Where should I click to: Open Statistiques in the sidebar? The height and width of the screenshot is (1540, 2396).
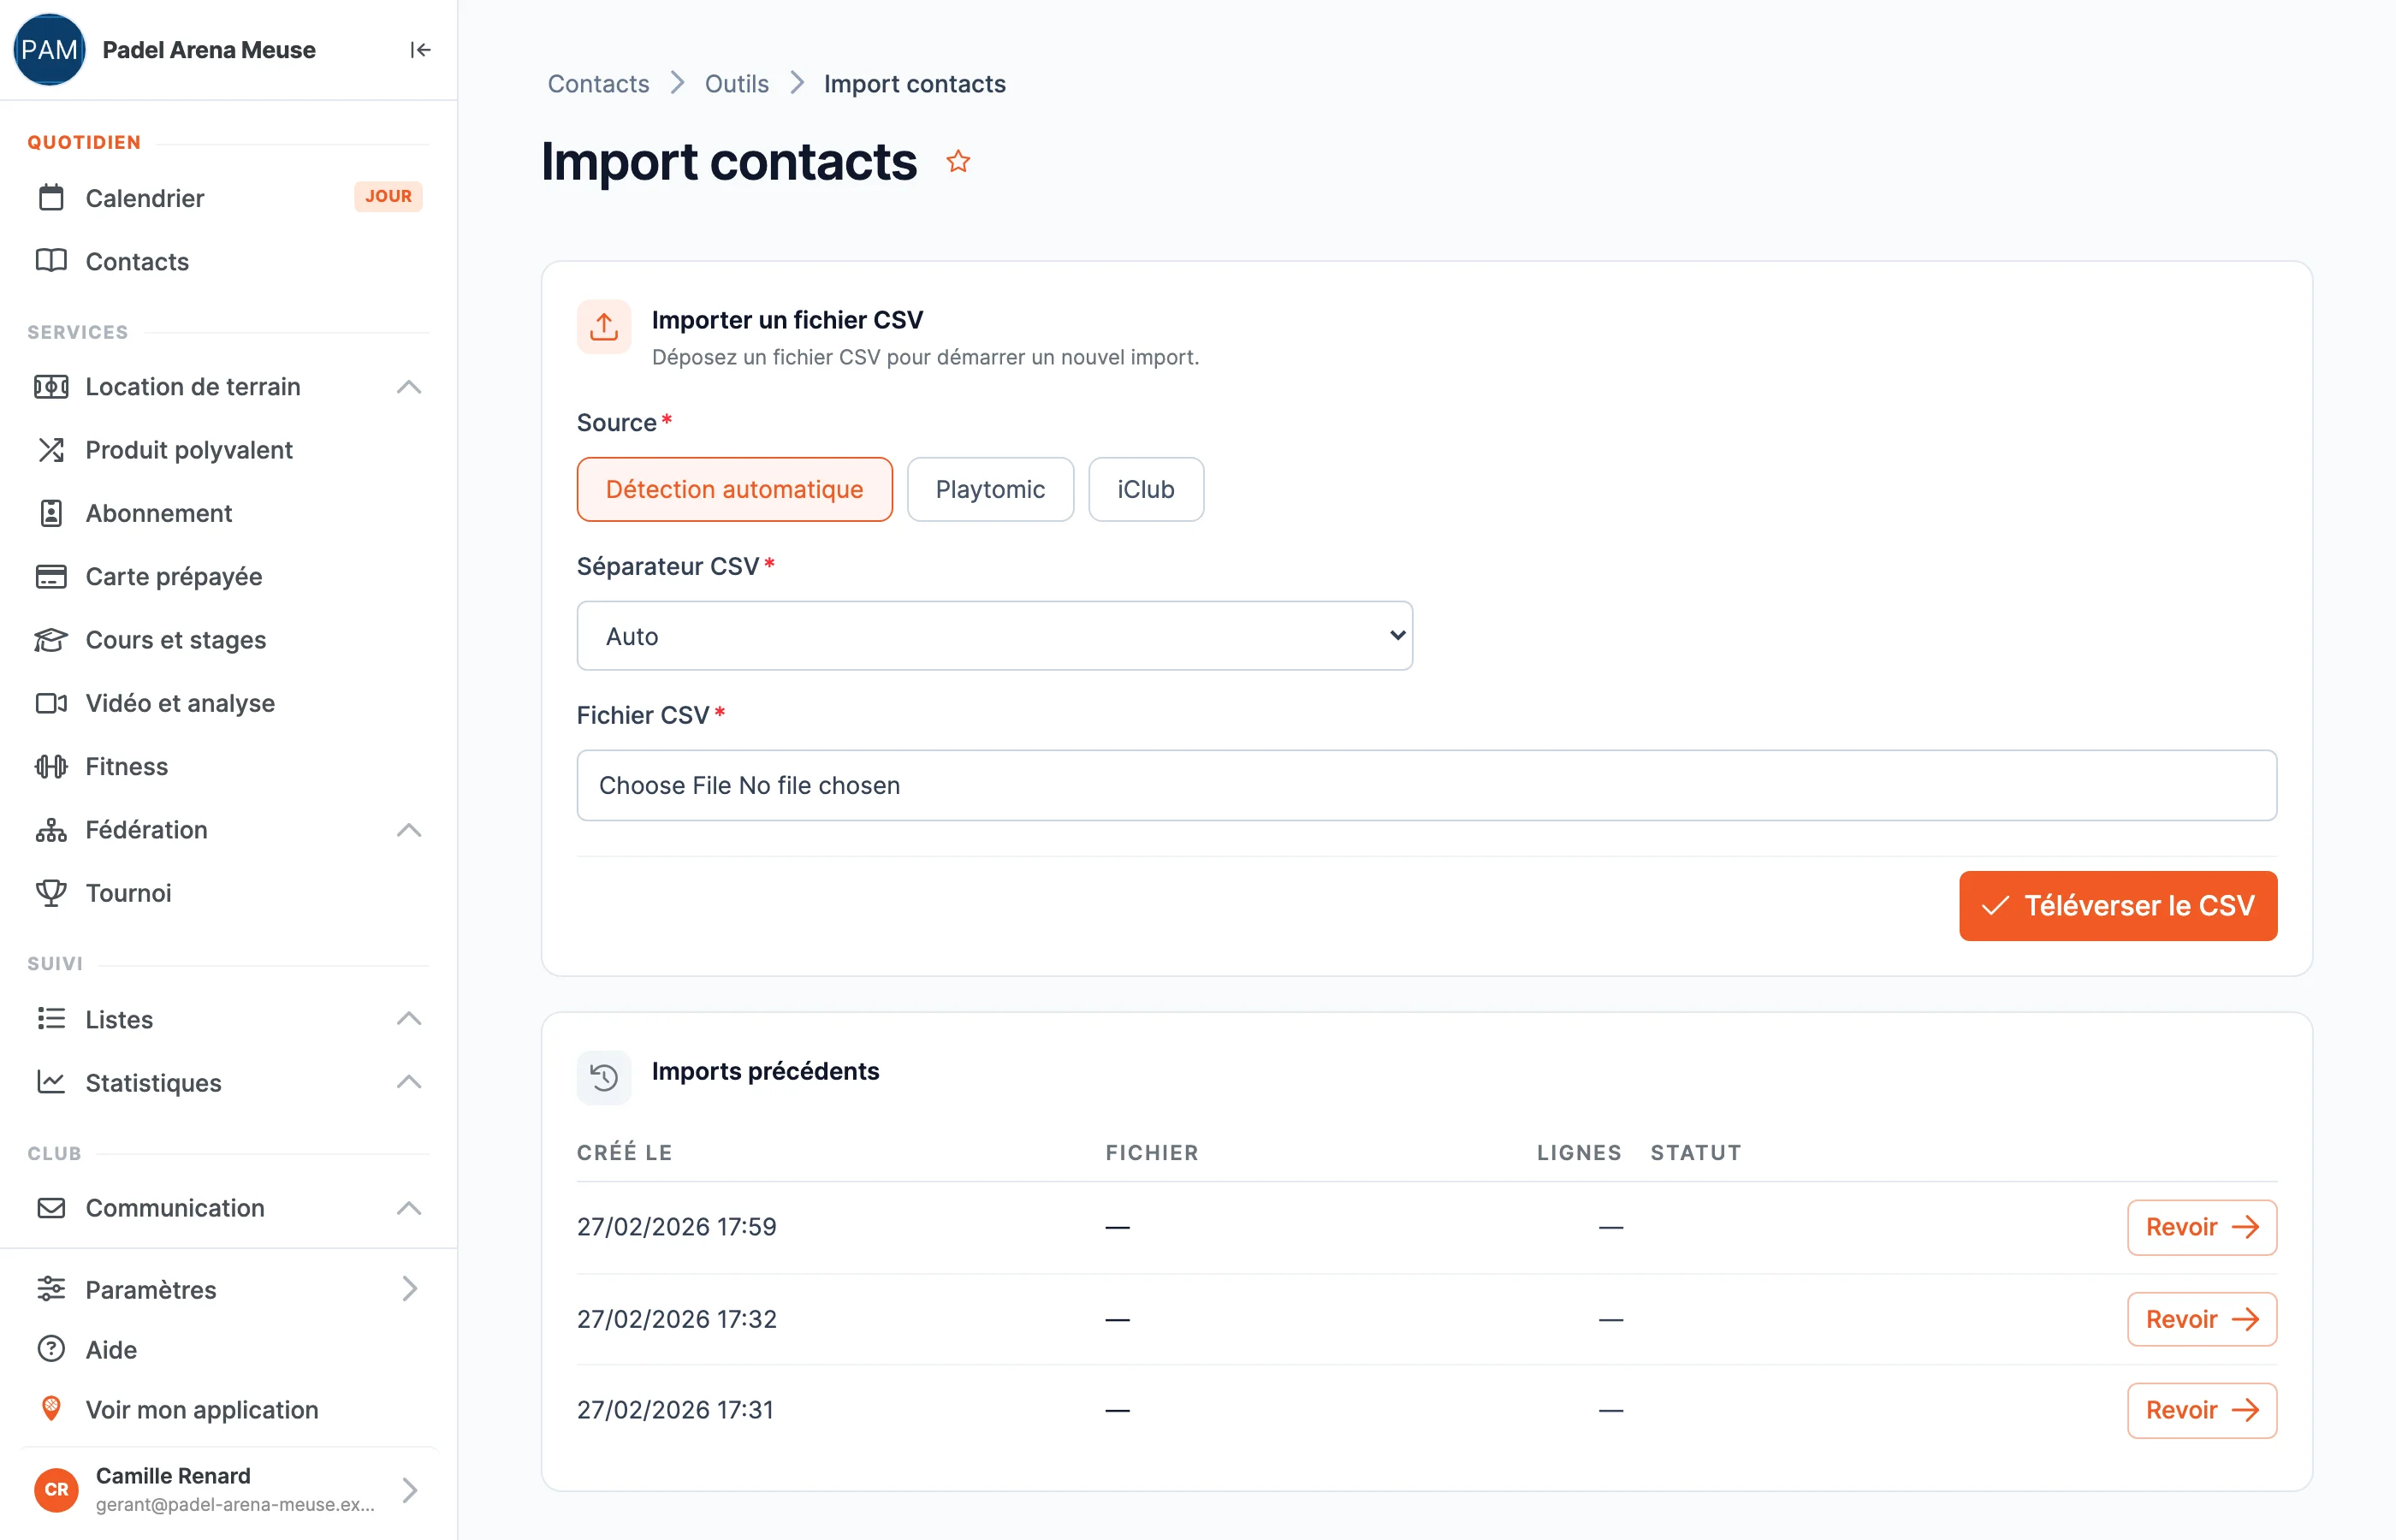[x=153, y=1082]
